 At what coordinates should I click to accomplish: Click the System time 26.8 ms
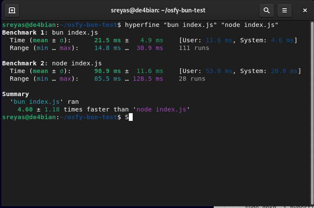pos(284,71)
